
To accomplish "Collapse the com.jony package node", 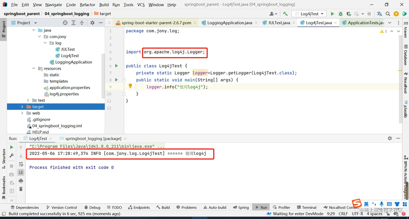I will 39,37.
